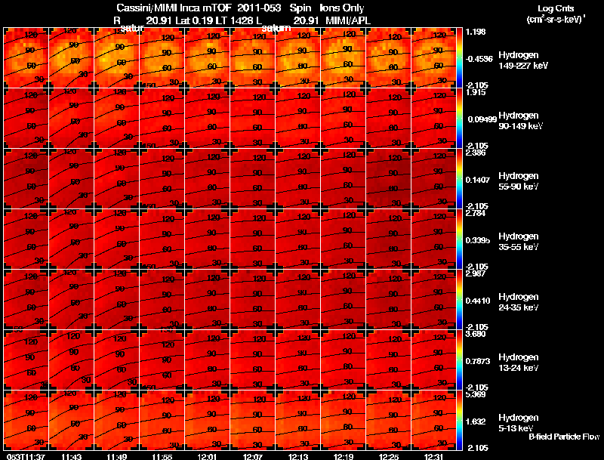This screenshot has width=604, height=460.
Task: Click the 5.369 colorbar maximum value
Action: (476, 394)
